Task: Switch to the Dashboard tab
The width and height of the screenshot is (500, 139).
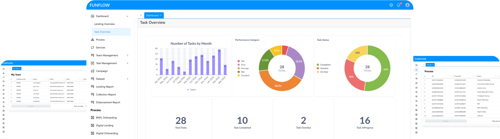Action: pos(152,16)
